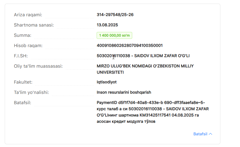
Task: Click the application number 314-297548/25-26
Action: point(115,15)
